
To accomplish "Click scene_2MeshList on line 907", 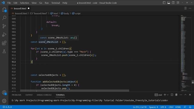I will pos(48,42).
